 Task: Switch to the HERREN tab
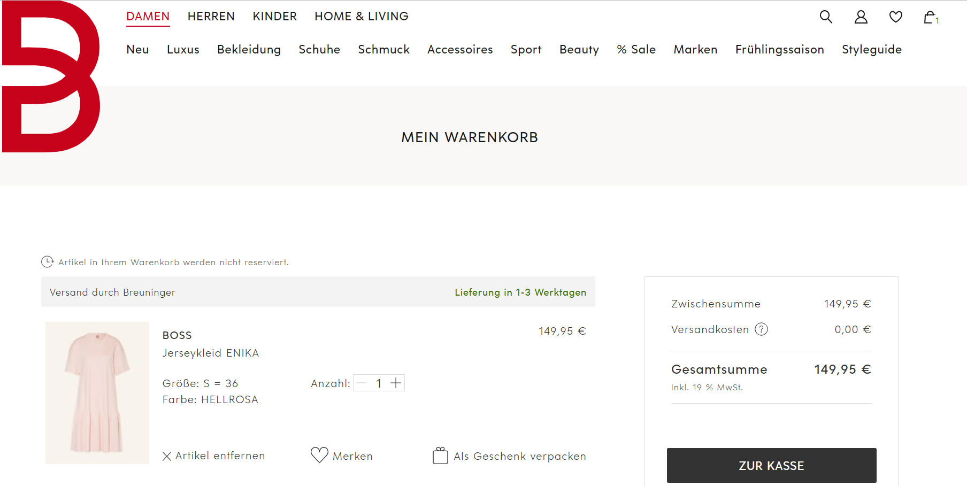coord(211,17)
